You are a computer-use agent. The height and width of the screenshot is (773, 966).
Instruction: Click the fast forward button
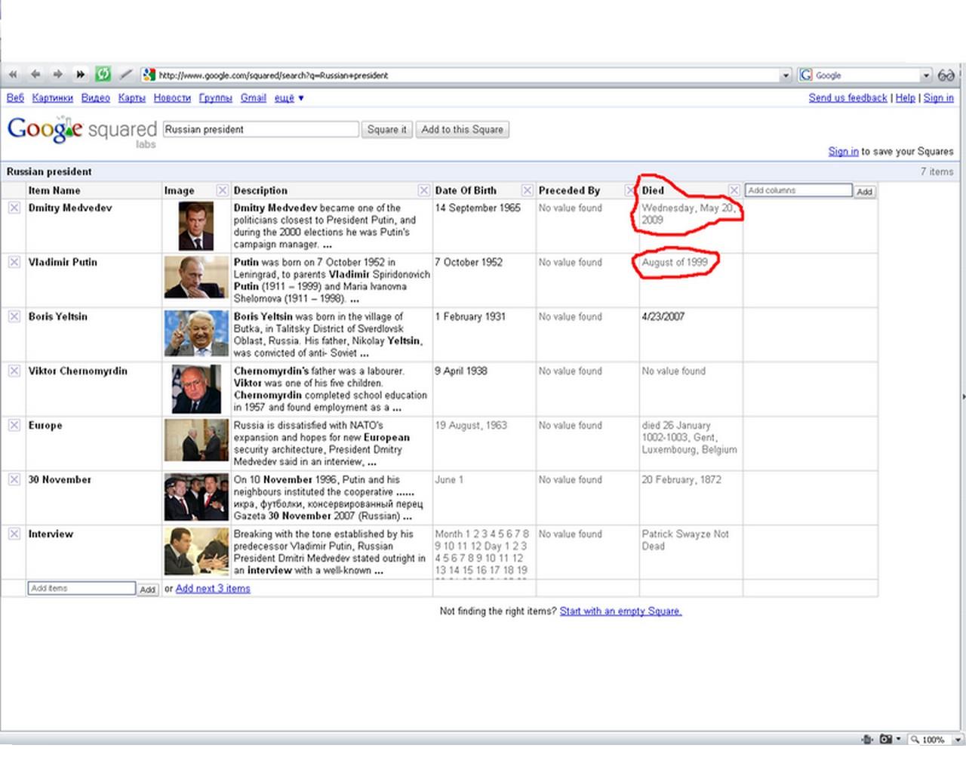click(x=80, y=75)
